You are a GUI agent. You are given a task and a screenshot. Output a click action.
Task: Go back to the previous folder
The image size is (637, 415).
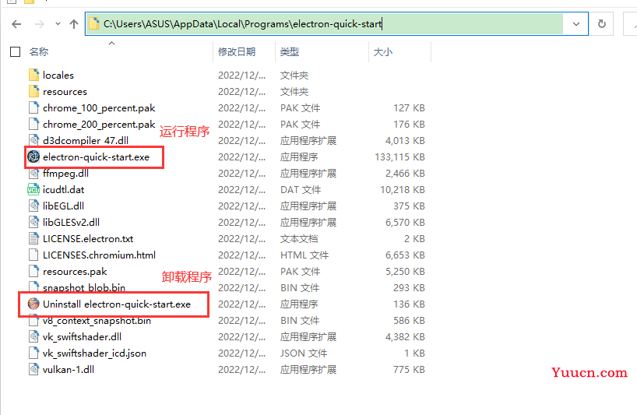16,24
